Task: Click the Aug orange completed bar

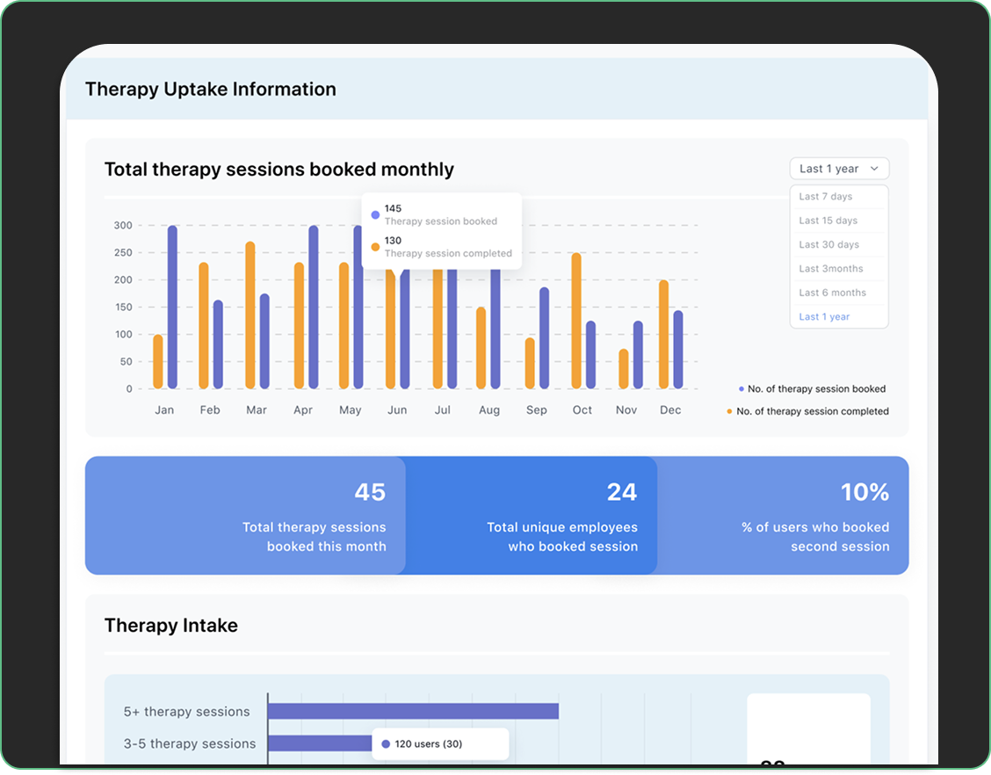Action: point(481,348)
